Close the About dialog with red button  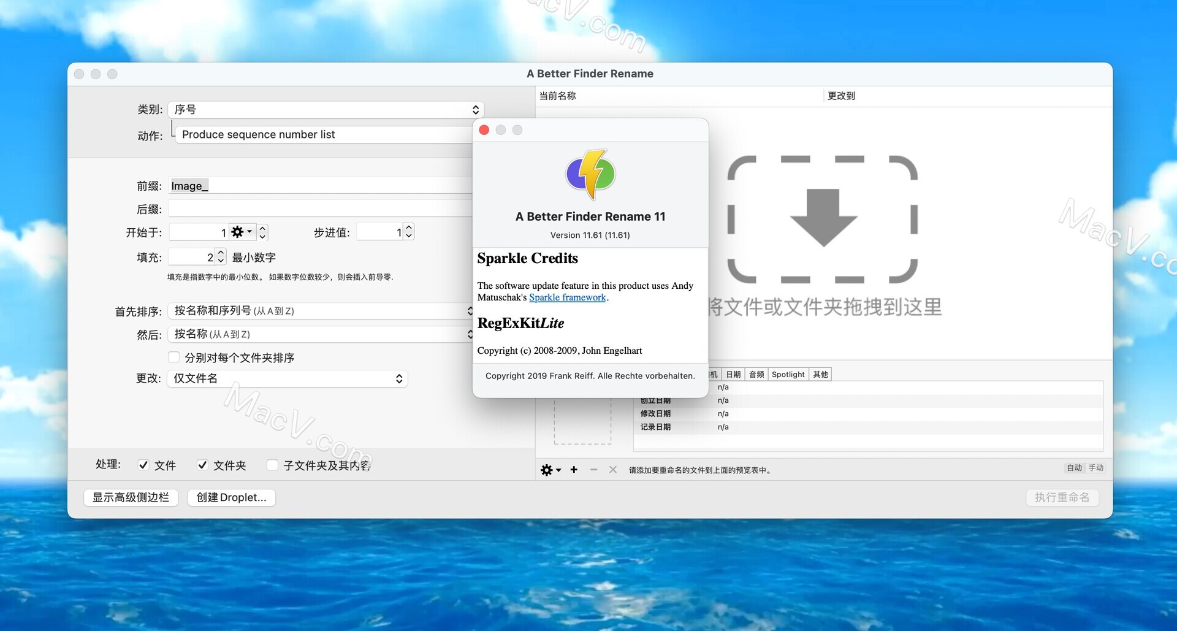(x=484, y=130)
